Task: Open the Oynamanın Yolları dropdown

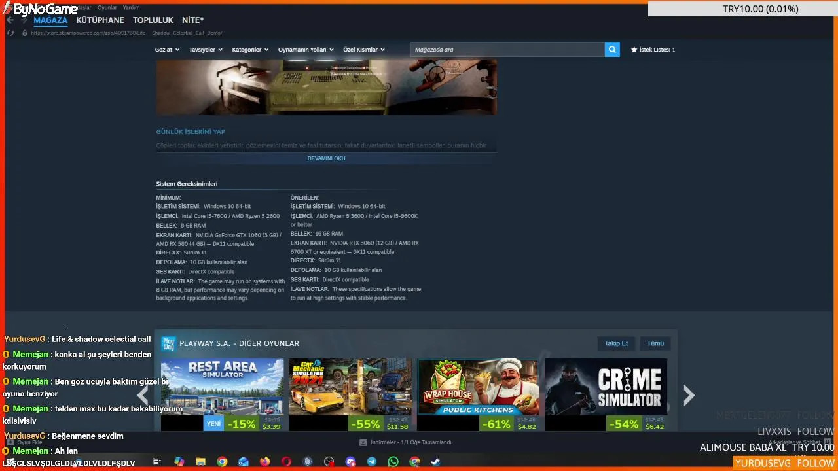Action: click(x=306, y=50)
